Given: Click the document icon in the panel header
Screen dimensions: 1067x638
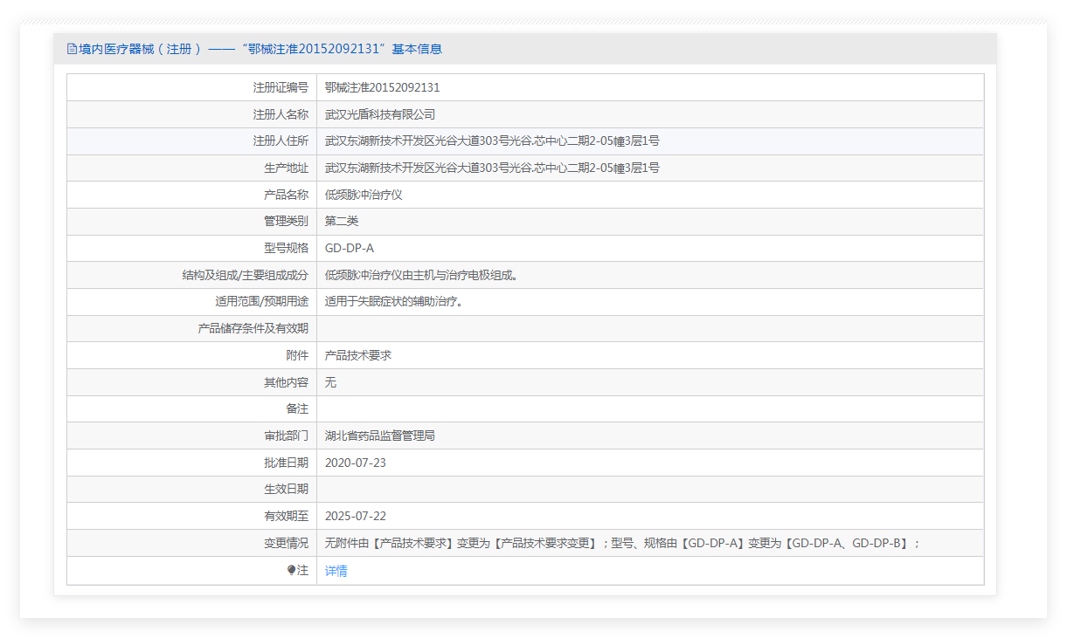Looking at the screenshot, I should click(73, 49).
